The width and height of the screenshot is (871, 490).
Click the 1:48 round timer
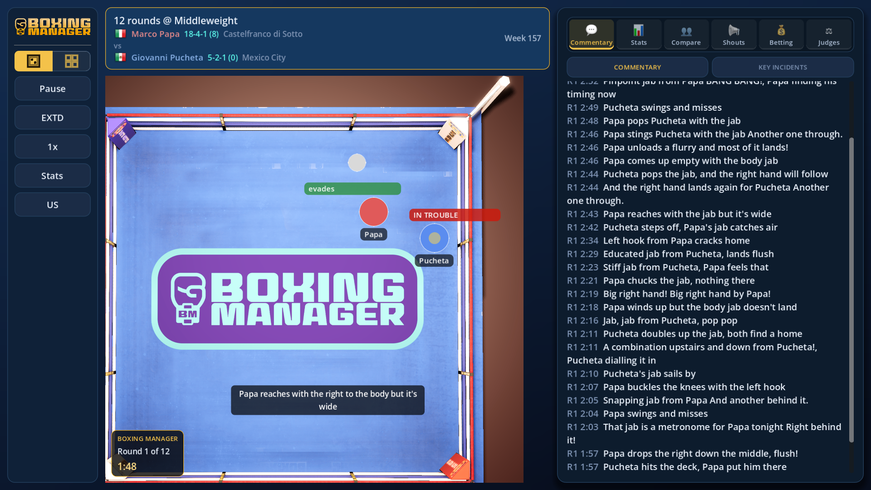point(127,466)
